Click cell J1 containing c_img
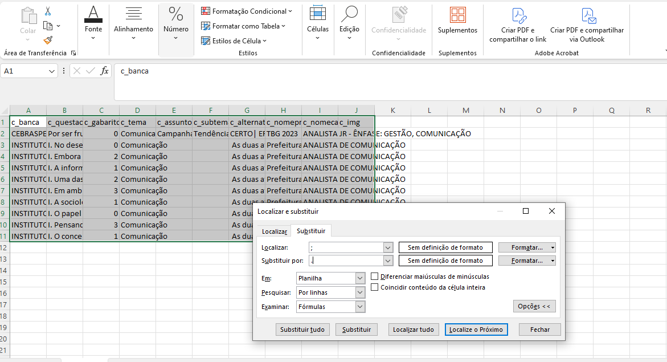This screenshot has width=667, height=362. pos(356,122)
